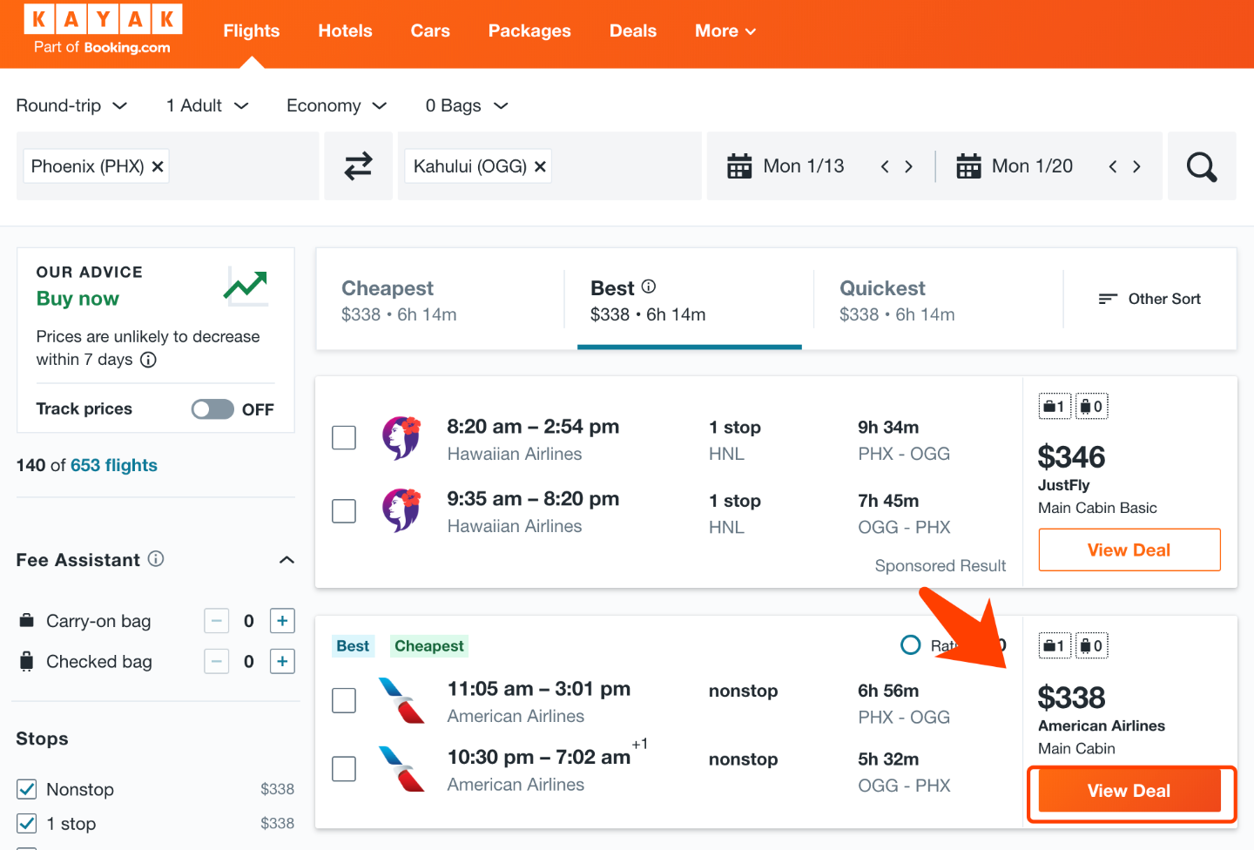This screenshot has height=850, width=1254.
Task: Click baggage icons on the $338 deal
Action: pos(1074,645)
